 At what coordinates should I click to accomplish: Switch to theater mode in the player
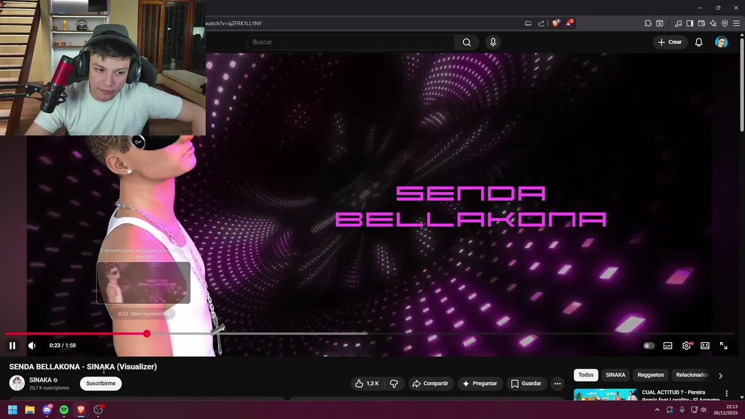point(705,346)
